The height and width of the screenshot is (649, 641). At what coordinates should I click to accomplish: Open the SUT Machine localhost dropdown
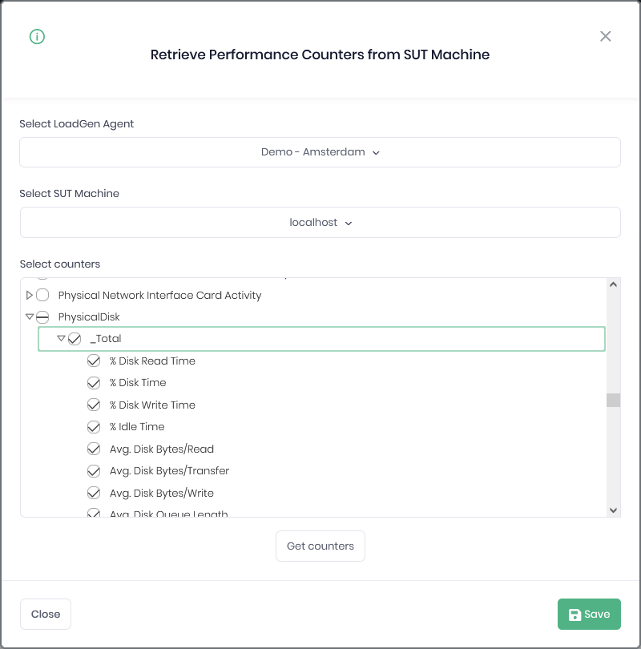pos(320,223)
